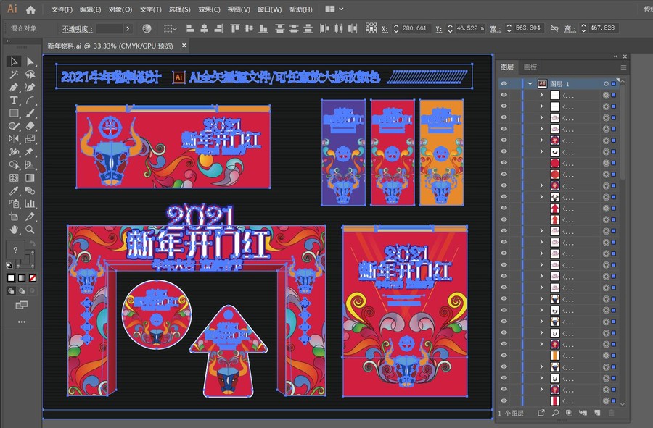The width and height of the screenshot is (653, 428).
Task: Create new layer in Layers panel
Action: tap(597, 413)
